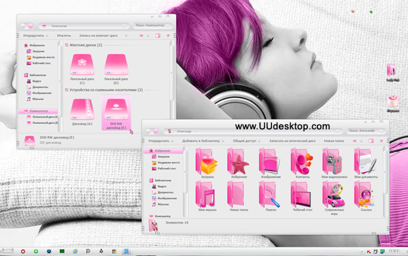The image size is (408, 256).
Task: Toggle the preview pane in Александр window
Action: pos(371,141)
